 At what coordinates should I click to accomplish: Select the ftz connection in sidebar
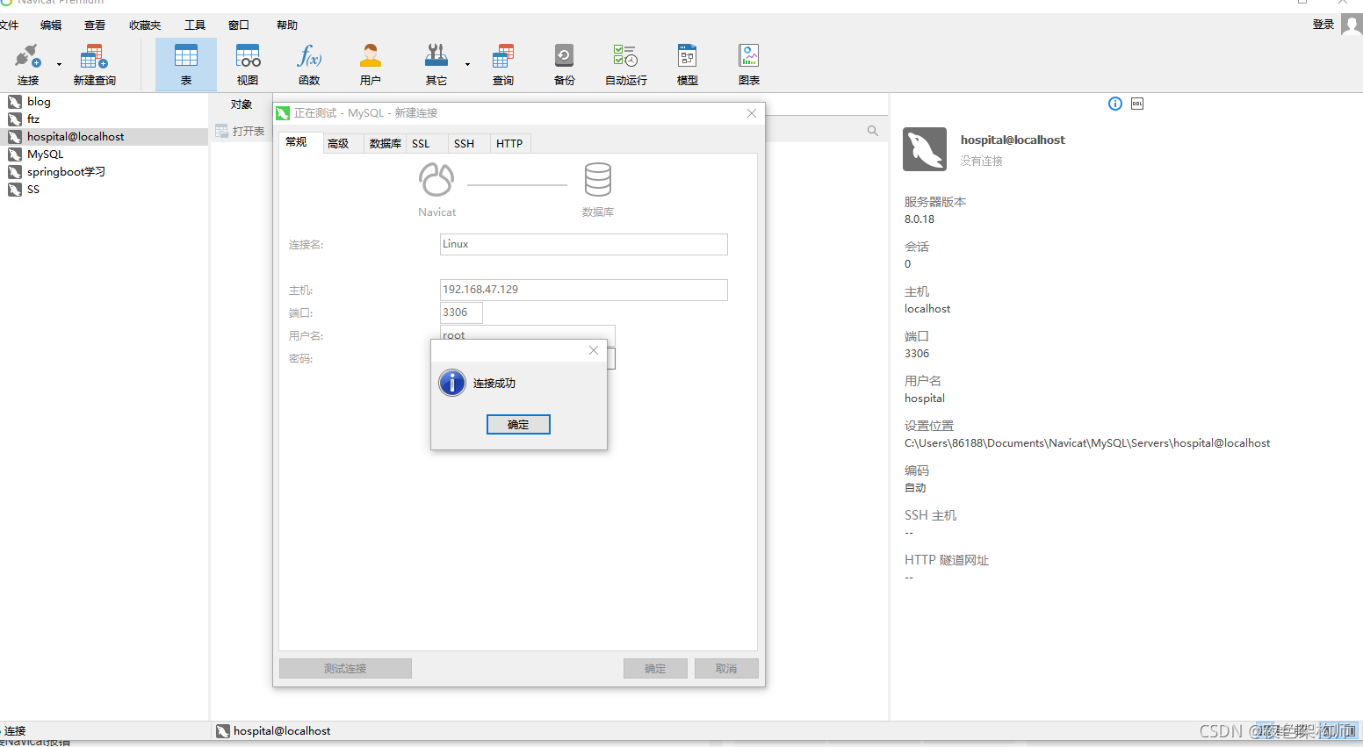[104, 119]
